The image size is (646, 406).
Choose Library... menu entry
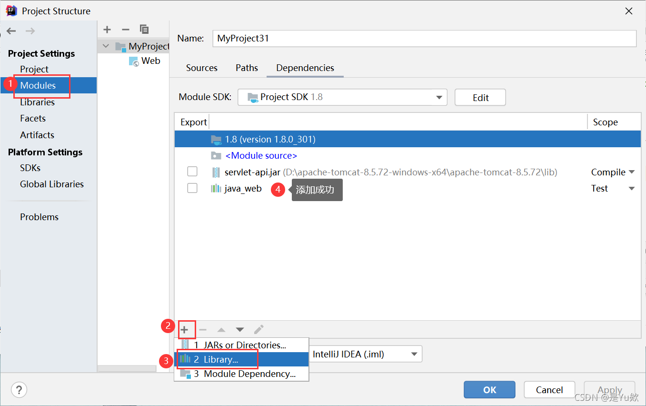click(x=241, y=359)
